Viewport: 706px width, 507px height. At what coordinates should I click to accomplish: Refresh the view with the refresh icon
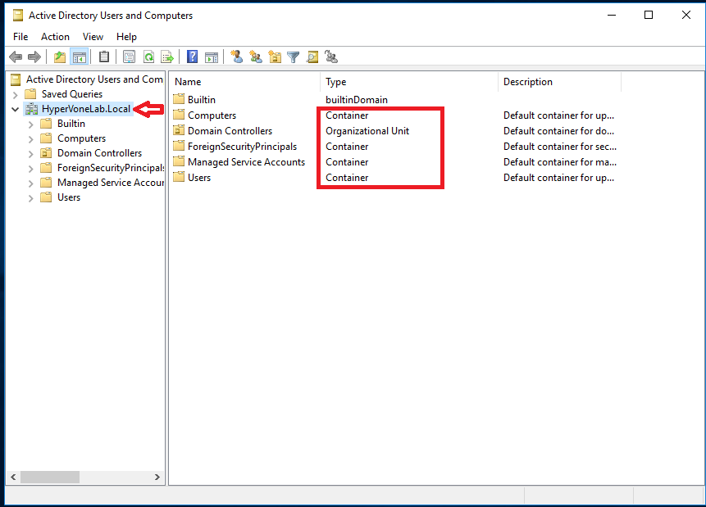point(148,57)
